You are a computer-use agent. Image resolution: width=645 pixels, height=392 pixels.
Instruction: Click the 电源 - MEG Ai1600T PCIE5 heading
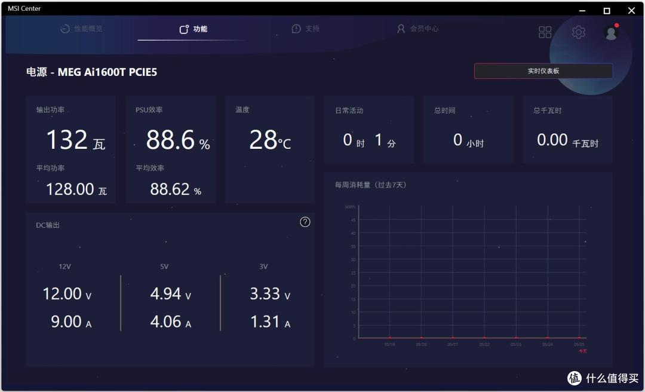(x=92, y=72)
